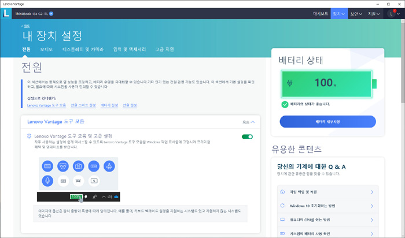Open the account chevron next to user avatar
Screen dimensions: 405x238
click(398, 14)
